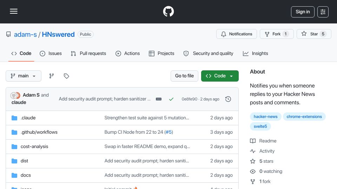The image size is (337, 189).
Task: View the 1 fork link in About
Action: coord(260,182)
